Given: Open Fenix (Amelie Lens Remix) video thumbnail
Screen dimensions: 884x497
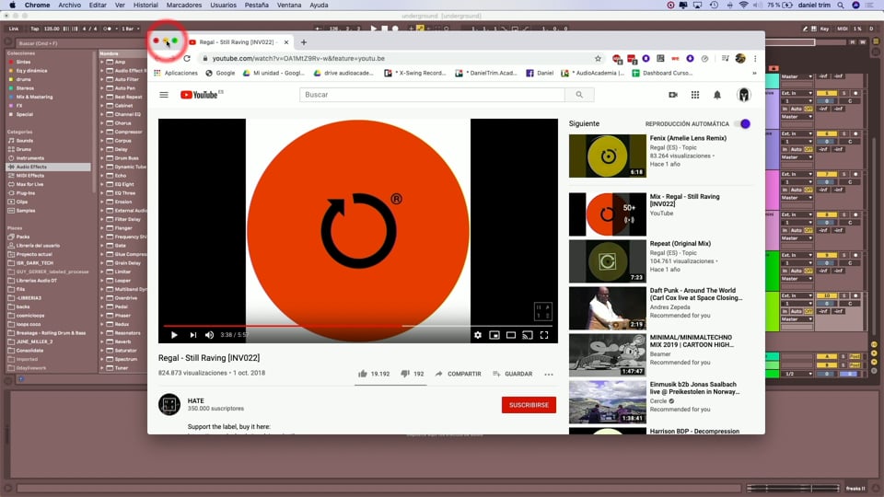Looking at the screenshot, I should click(607, 156).
